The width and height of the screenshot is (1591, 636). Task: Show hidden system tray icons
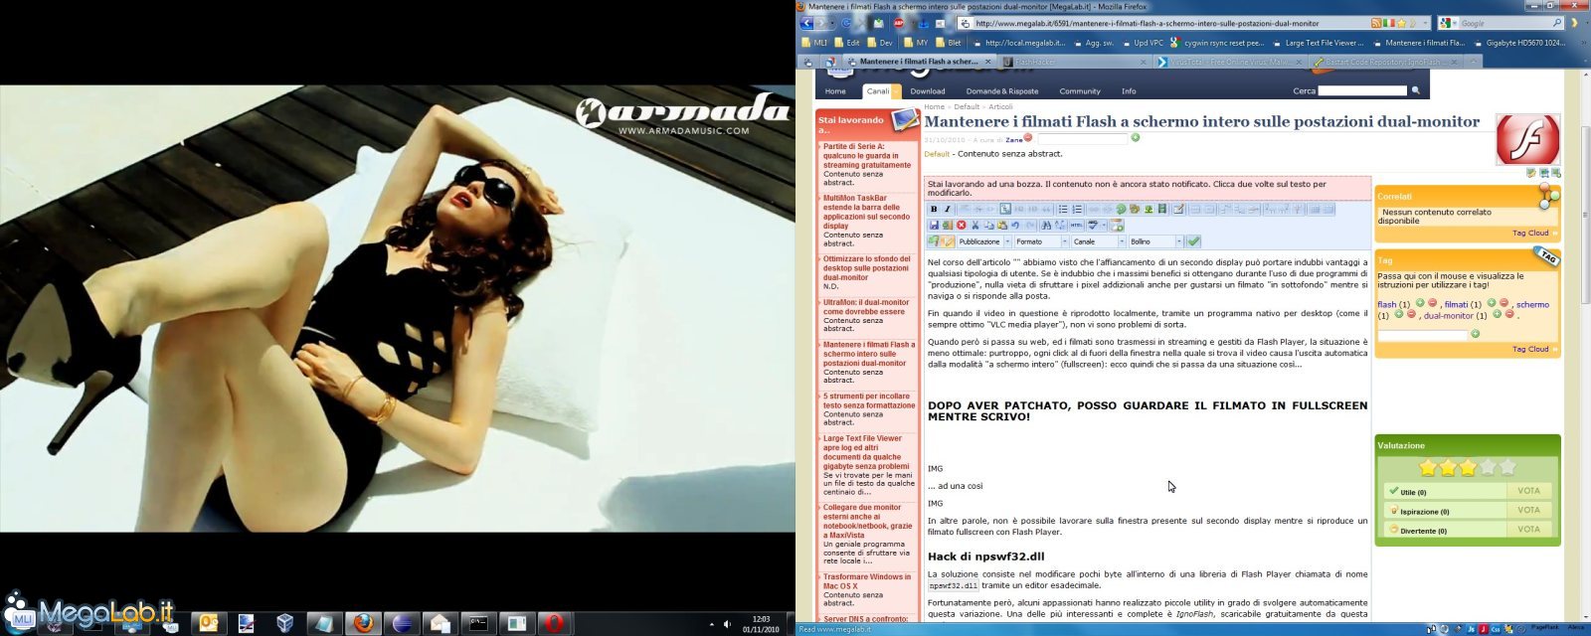(x=711, y=624)
